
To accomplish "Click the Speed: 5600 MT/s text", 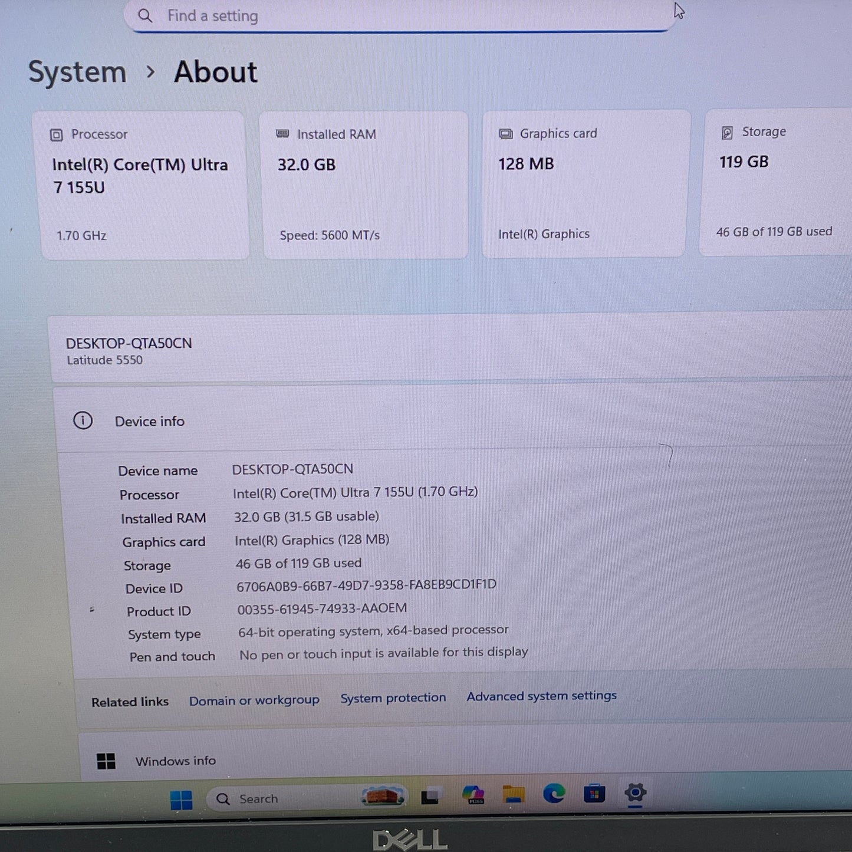I will (x=329, y=235).
